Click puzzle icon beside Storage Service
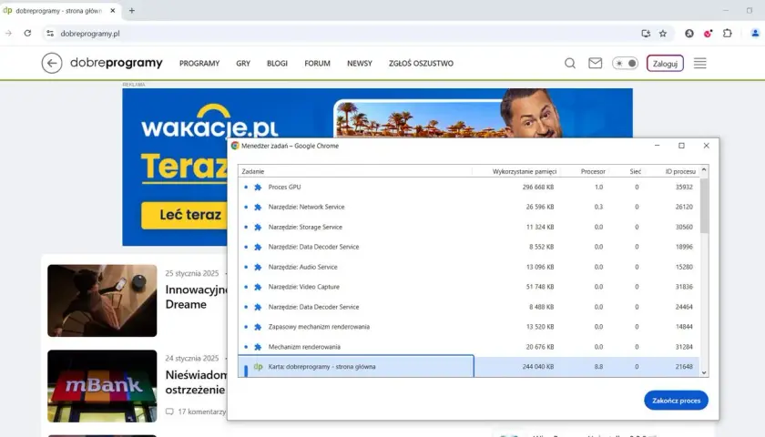Viewport: 765px width, 437px height. (x=258, y=227)
